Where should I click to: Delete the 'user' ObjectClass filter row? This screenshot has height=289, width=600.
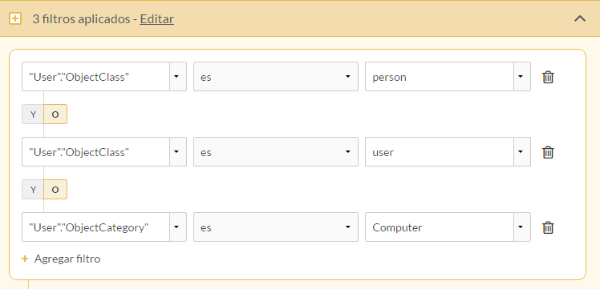pos(548,152)
